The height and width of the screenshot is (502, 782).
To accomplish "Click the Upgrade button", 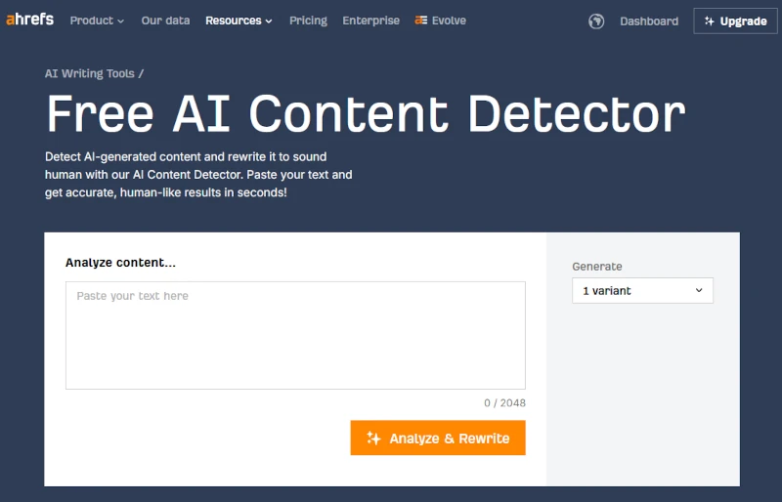I will (x=735, y=21).
